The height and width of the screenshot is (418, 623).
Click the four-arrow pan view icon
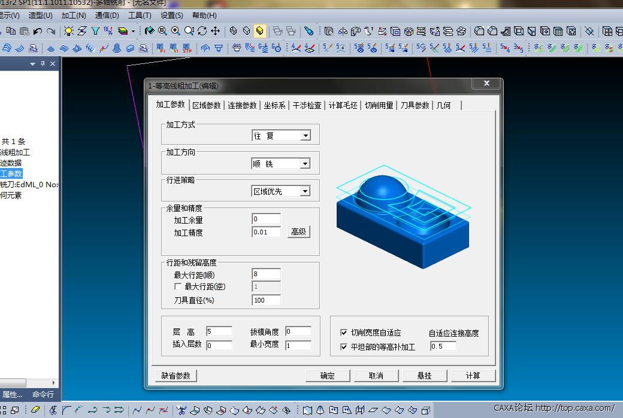point(215,31)
